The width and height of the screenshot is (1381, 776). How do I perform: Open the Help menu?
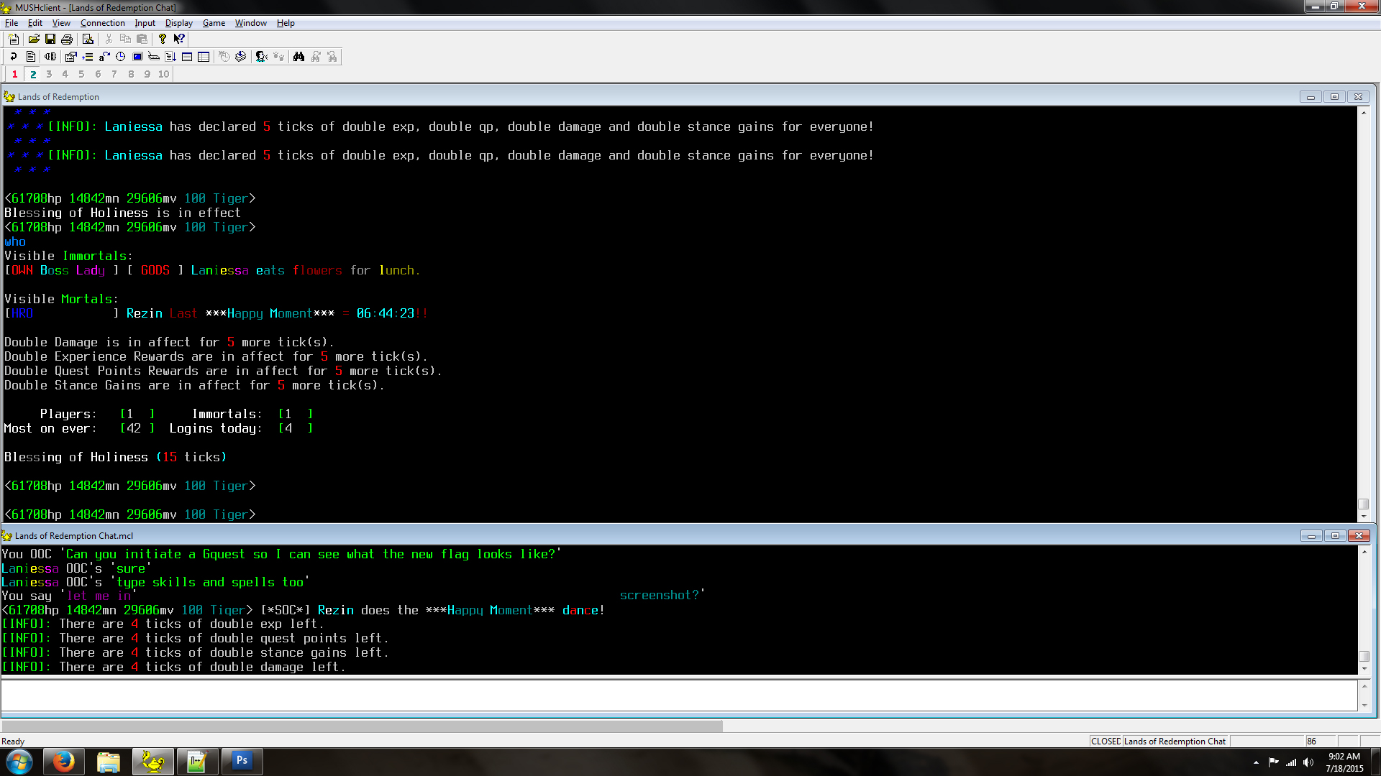click(286, 23)
